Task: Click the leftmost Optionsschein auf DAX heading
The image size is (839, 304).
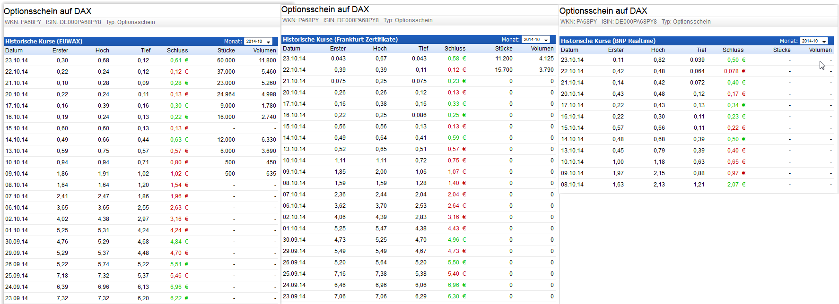Action: [x=48, y=11]
